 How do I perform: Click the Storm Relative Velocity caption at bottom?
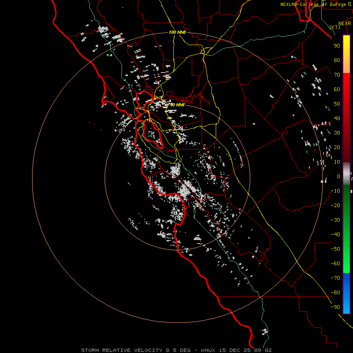pyautogui.click(x=176, y=350)
